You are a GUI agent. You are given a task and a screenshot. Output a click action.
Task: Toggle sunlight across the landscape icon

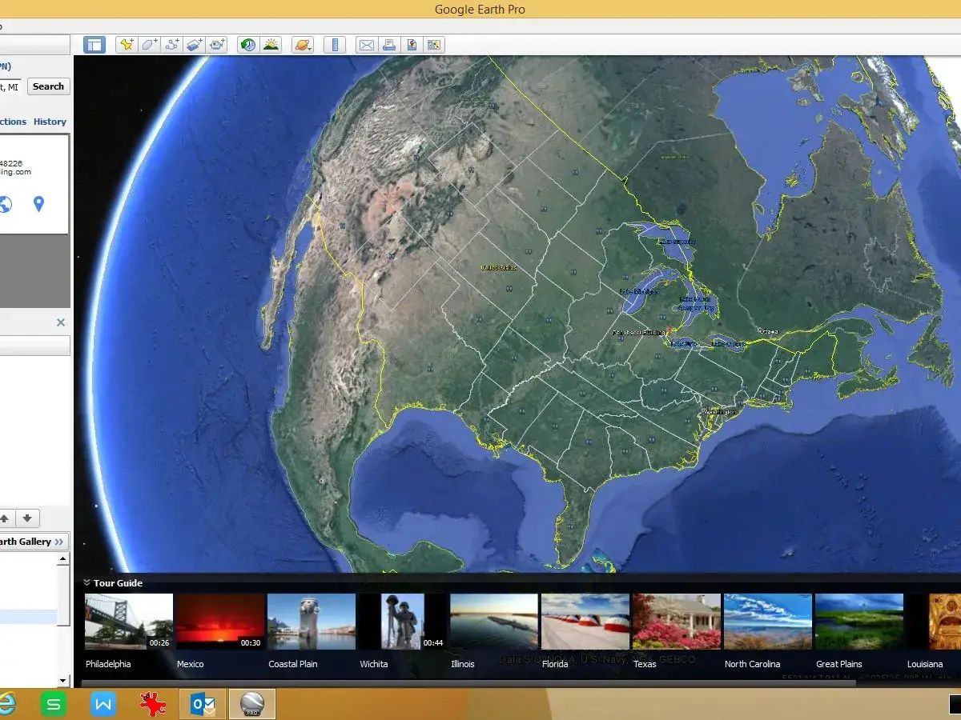(271, 45)
